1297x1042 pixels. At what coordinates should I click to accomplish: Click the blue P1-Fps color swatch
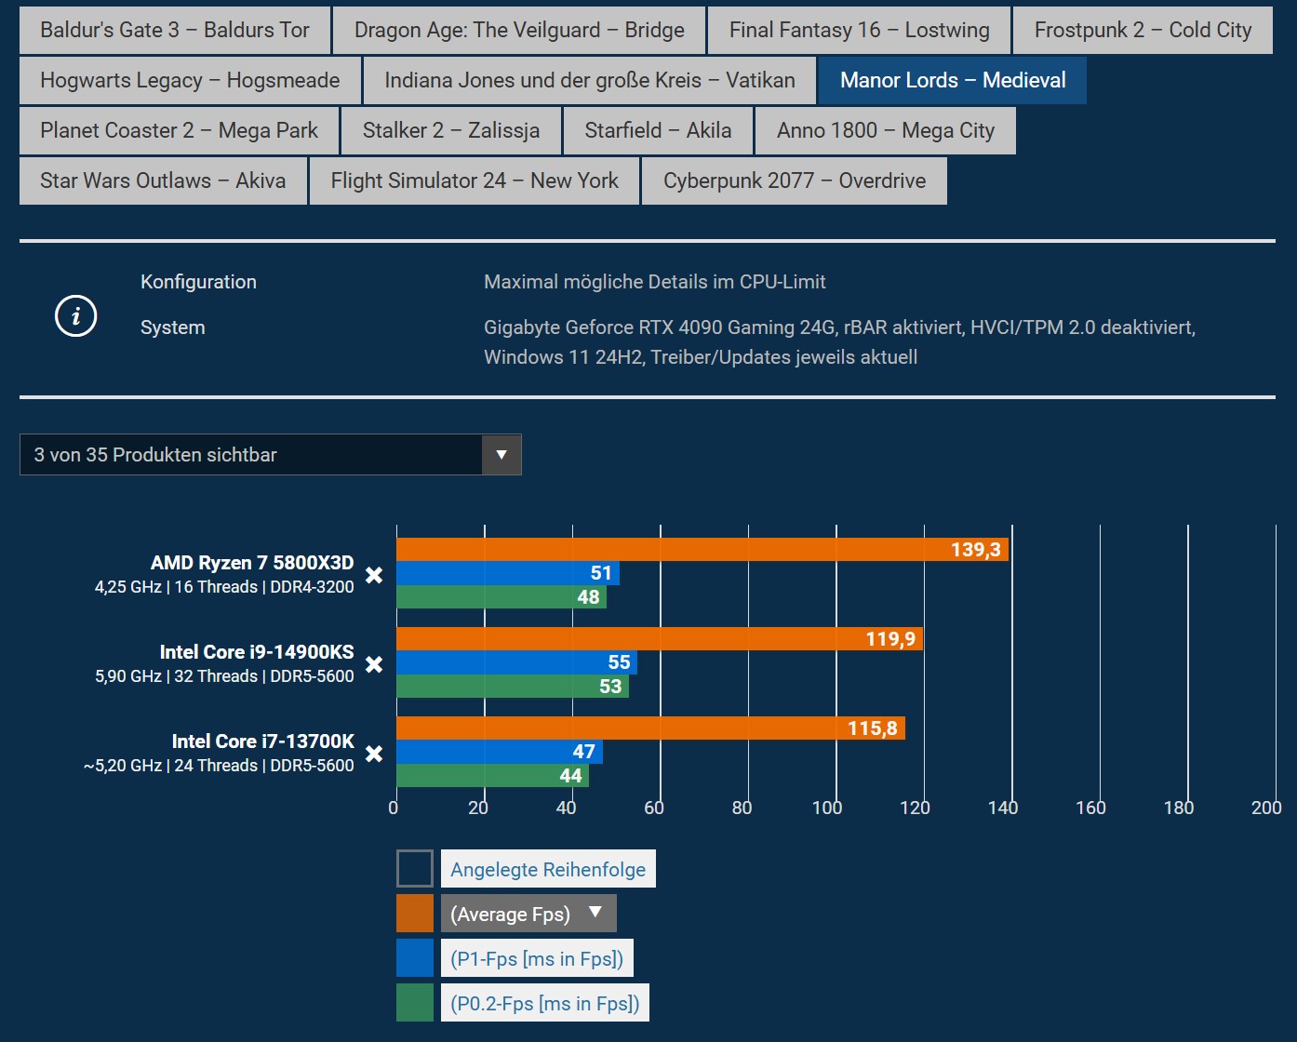[x=415, y=958]
